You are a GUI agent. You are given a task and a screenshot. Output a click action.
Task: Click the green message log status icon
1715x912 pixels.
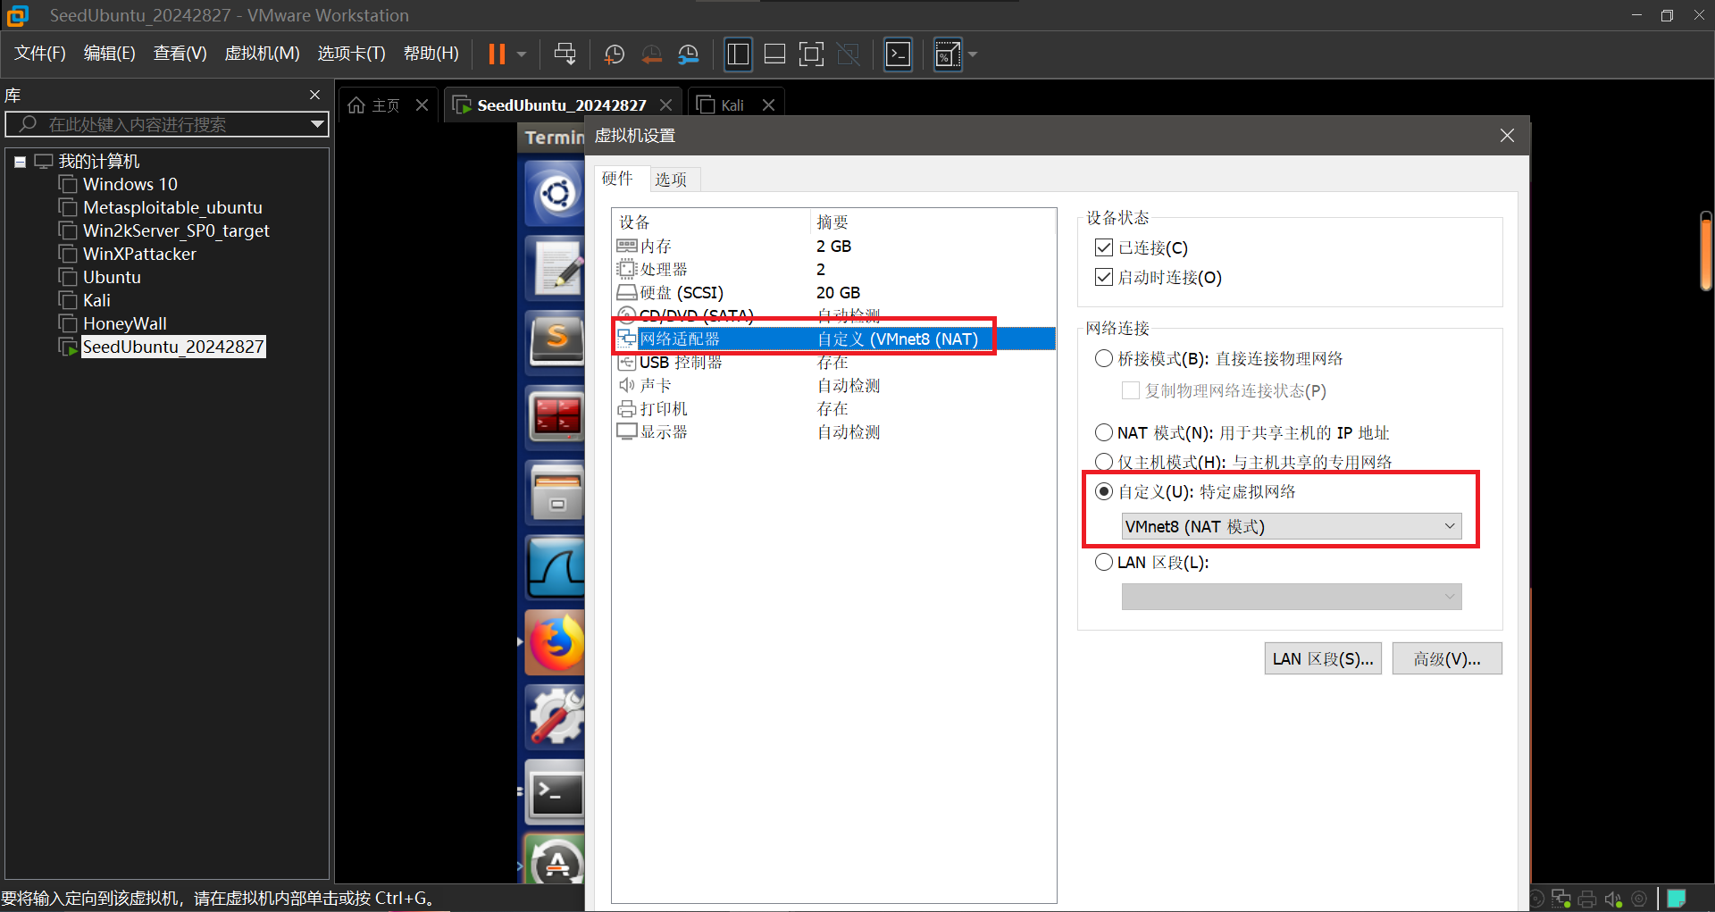coord(1677,899)
